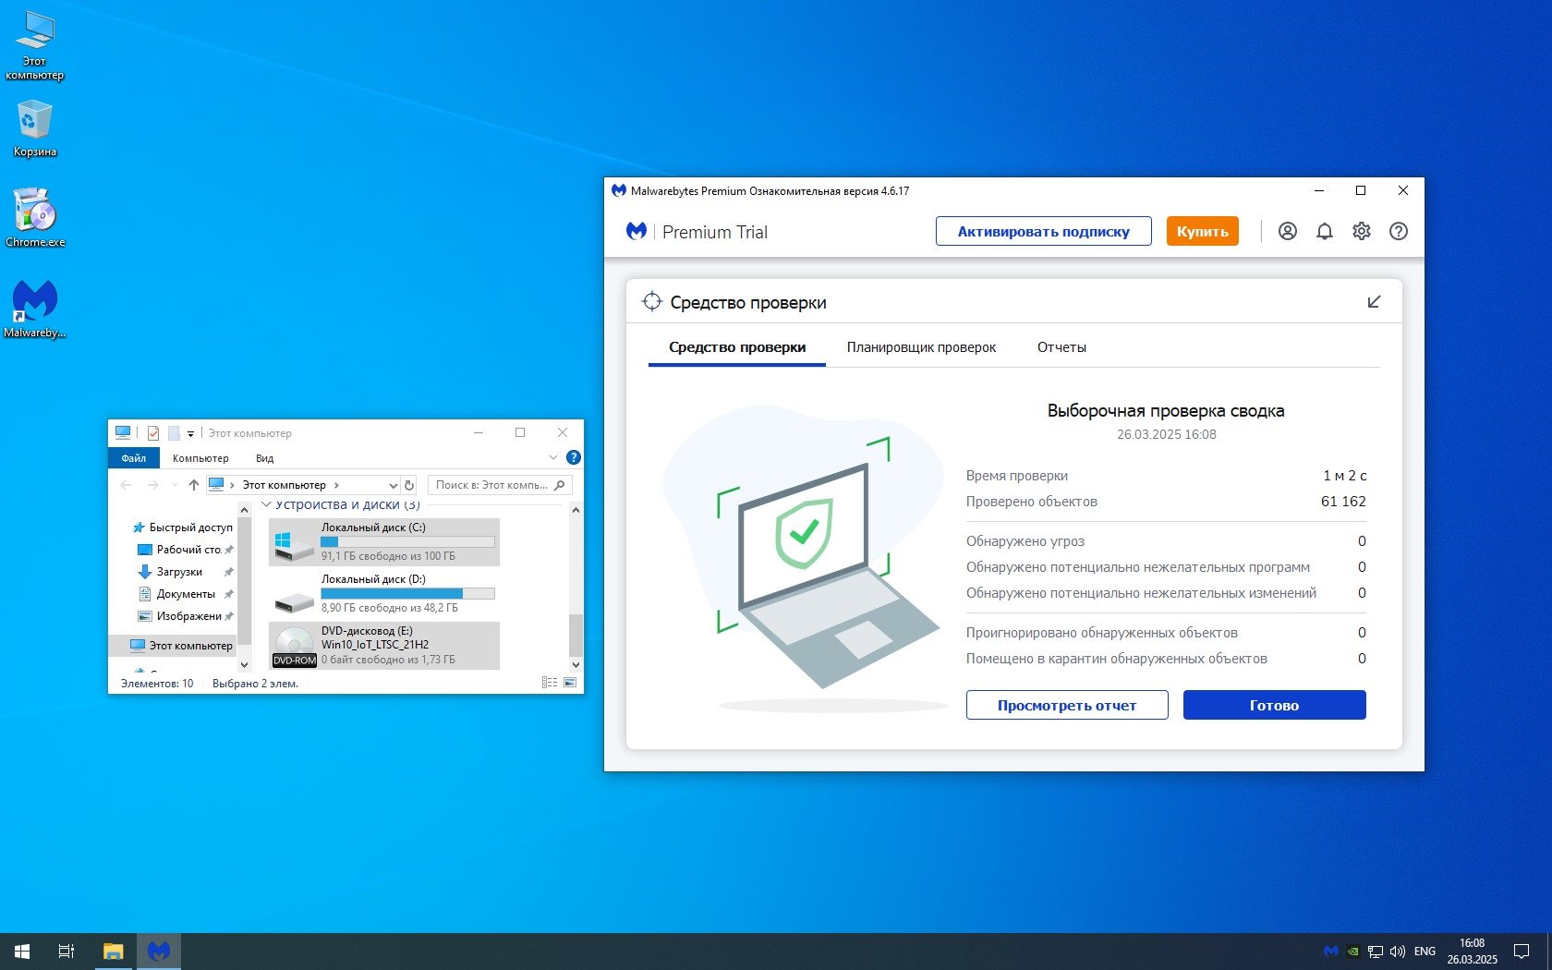
Task: Click the Malwarebytes taskbar button
Action: click(x=159, y=951)
